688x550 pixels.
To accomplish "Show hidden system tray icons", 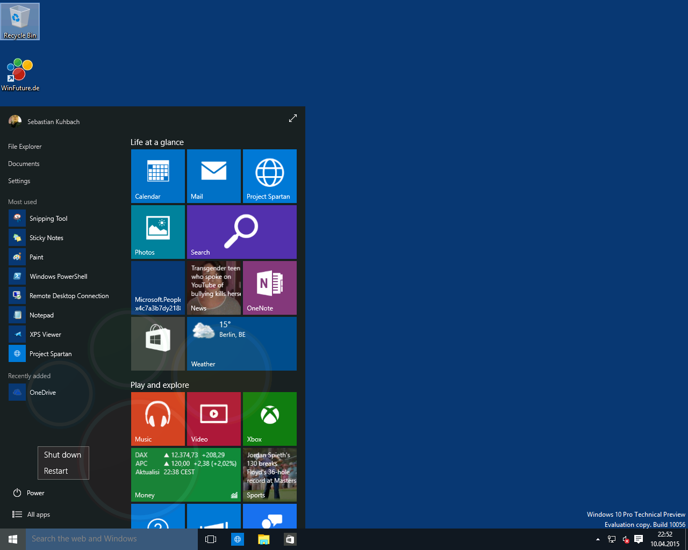I will click(x=598, y=539).
